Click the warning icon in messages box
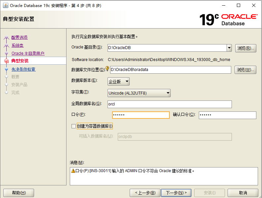 [x=73, y=171]
